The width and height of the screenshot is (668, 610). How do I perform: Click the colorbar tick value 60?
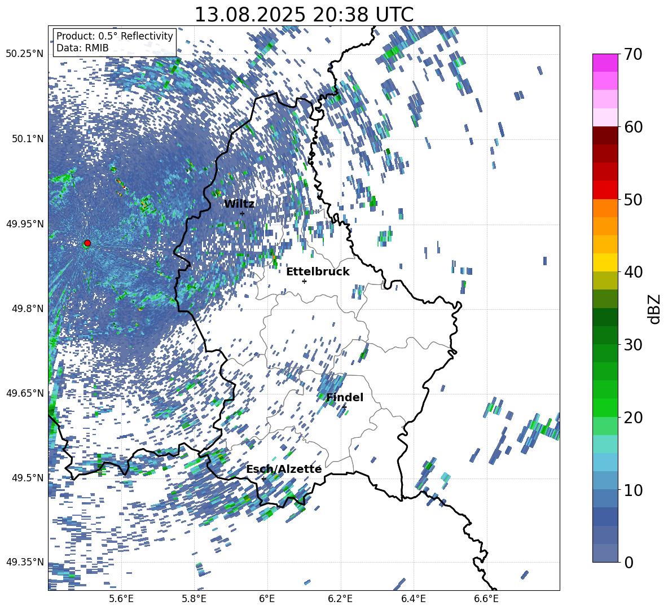(x=633, y=127)
